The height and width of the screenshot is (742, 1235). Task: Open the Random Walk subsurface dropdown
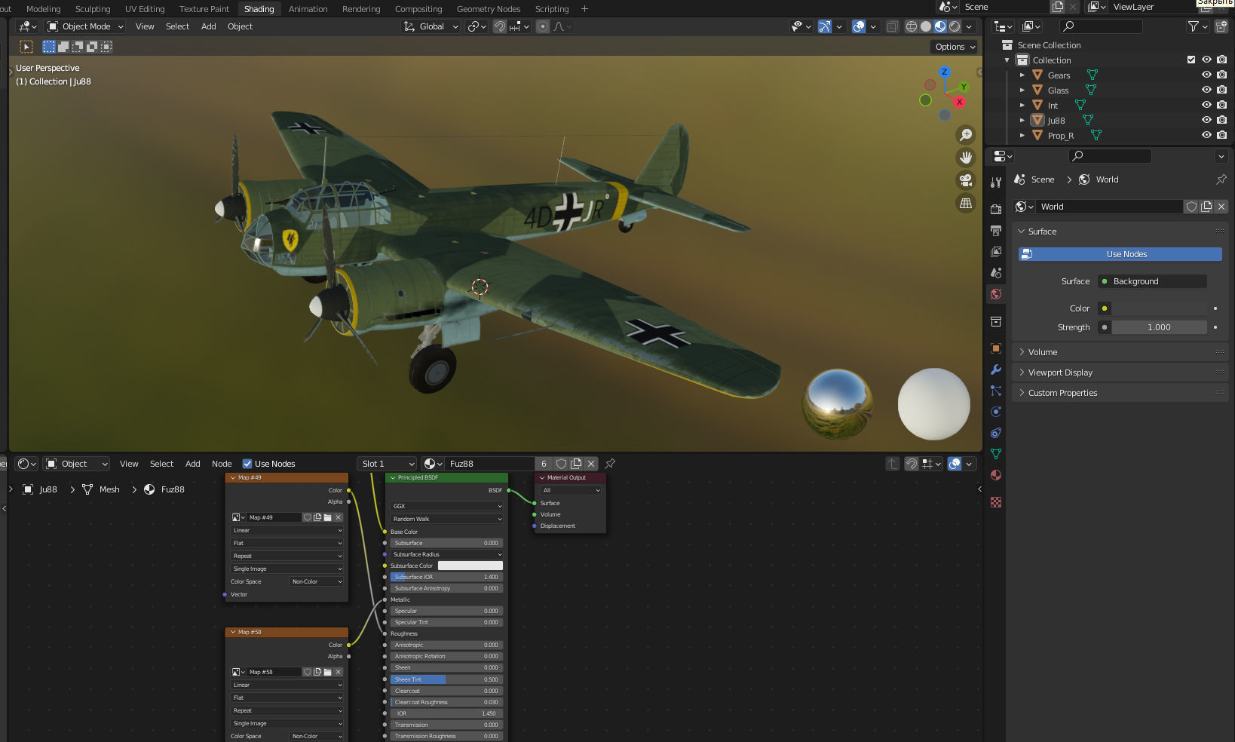click(446, 519)
